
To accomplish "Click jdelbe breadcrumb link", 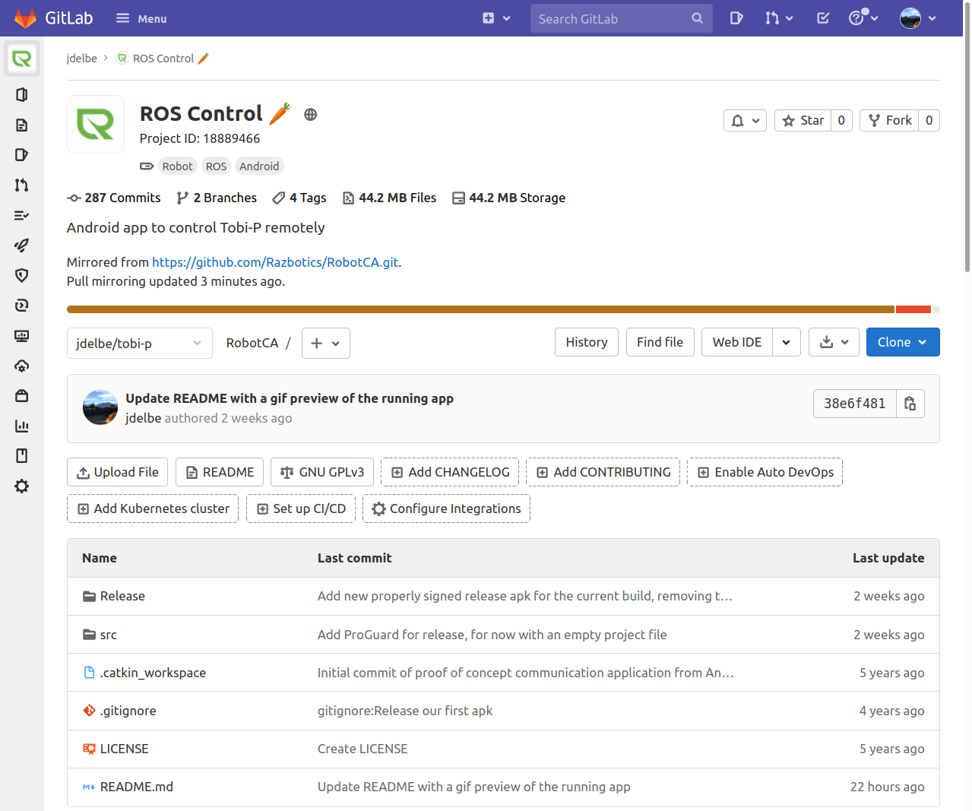I will [81, 59].
